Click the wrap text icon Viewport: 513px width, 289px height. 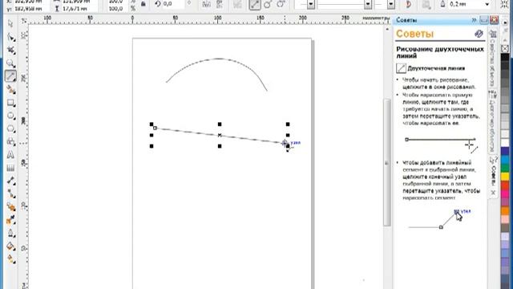(x=426, y=4)
